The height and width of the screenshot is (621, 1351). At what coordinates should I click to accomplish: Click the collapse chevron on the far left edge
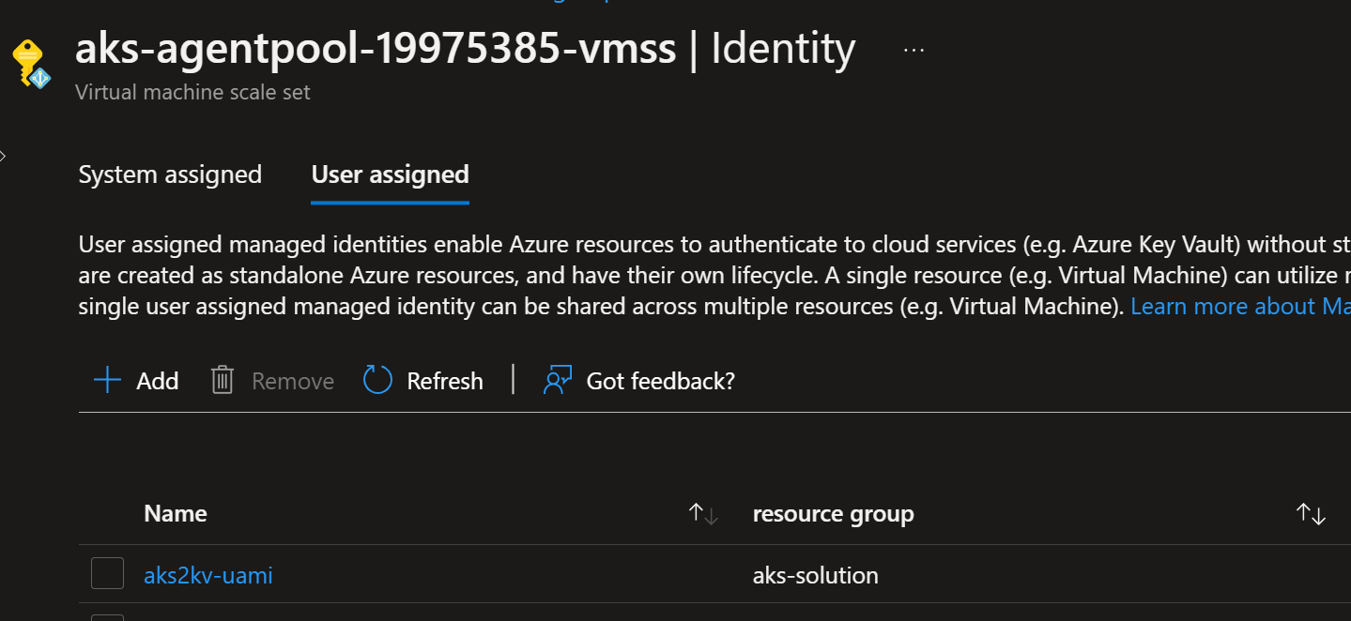pyautogui.click(x=4, y=156)
